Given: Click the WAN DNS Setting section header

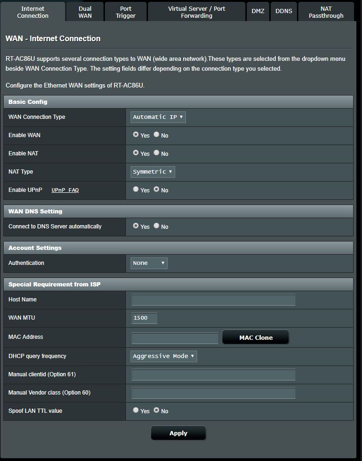Looking at the screenshot, I should [178, 212].
